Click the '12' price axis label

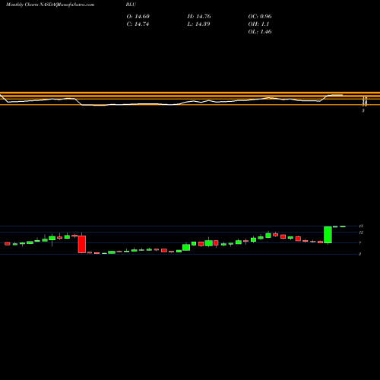361,233
